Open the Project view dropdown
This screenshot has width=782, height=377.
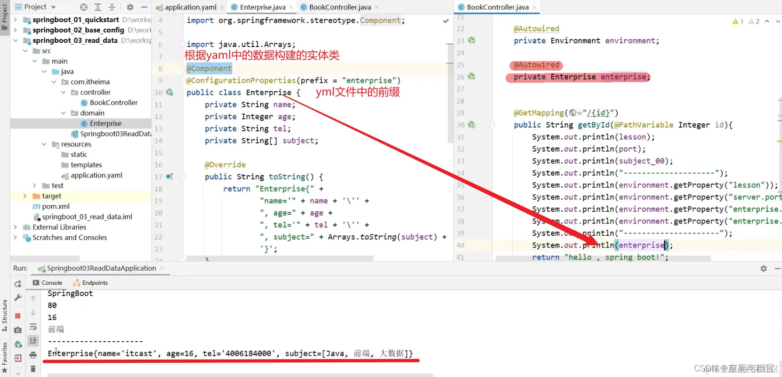53,7
